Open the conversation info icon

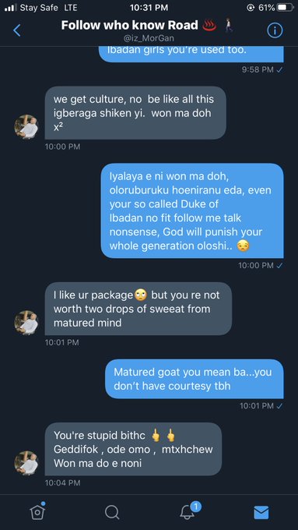pos(275,30)
